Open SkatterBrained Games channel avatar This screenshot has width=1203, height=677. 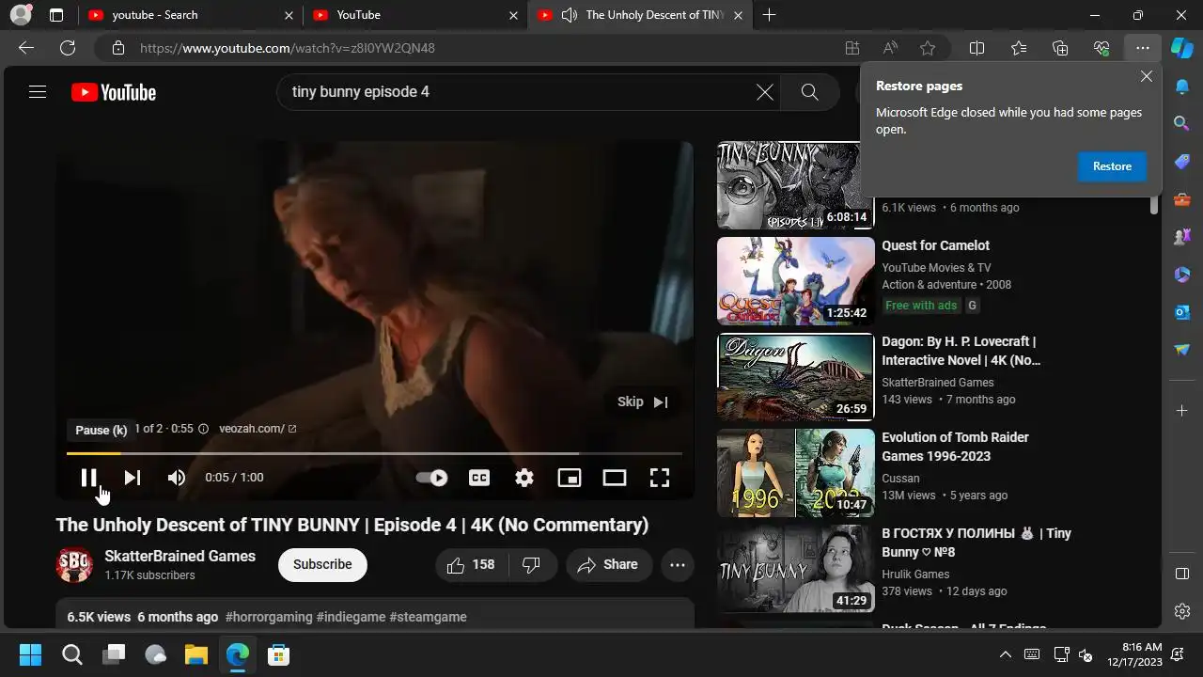74,565
